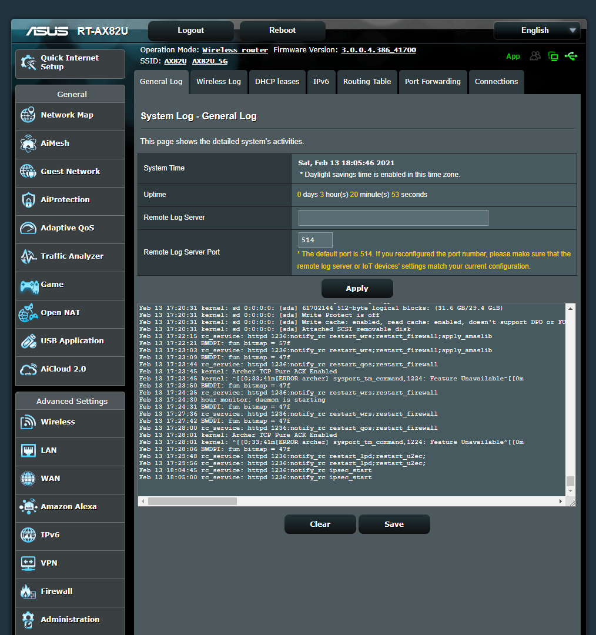Click the log's horizontal scrollbar thumb
This screenshot has width=596, height=635.
click(x=192, y=501)
